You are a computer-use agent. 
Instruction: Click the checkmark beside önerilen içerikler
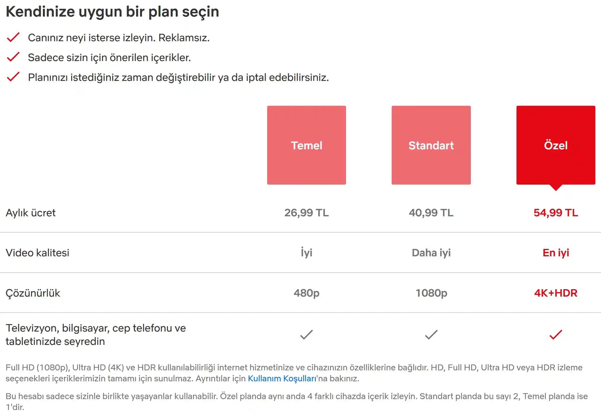point(13,57)
